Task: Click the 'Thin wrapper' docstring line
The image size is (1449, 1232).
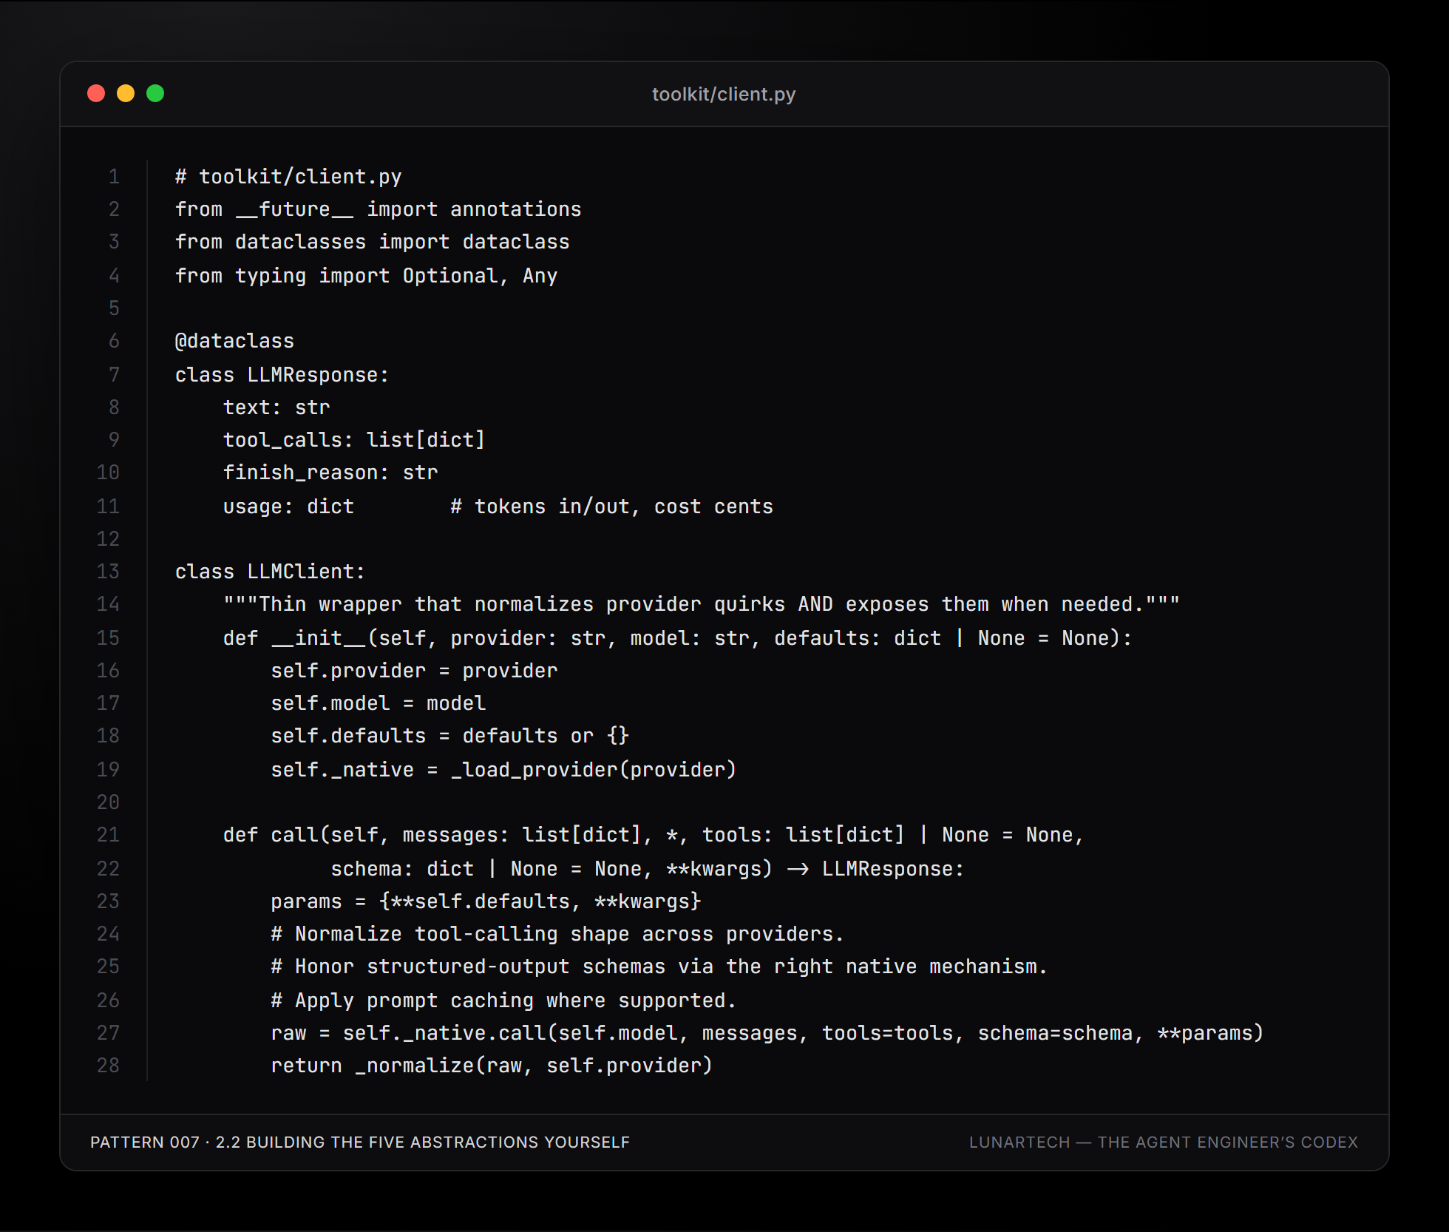Action: coord(702,604)
